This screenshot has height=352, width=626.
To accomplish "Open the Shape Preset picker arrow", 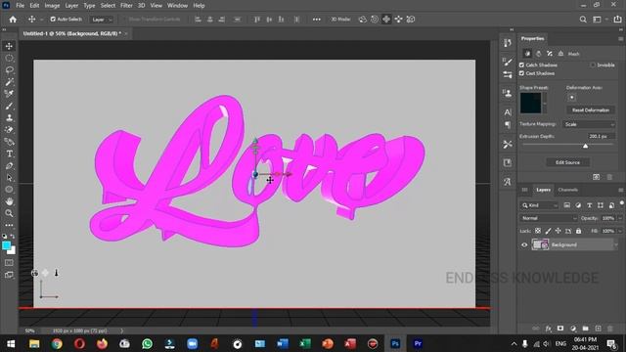I will click(x=545, y=103).
